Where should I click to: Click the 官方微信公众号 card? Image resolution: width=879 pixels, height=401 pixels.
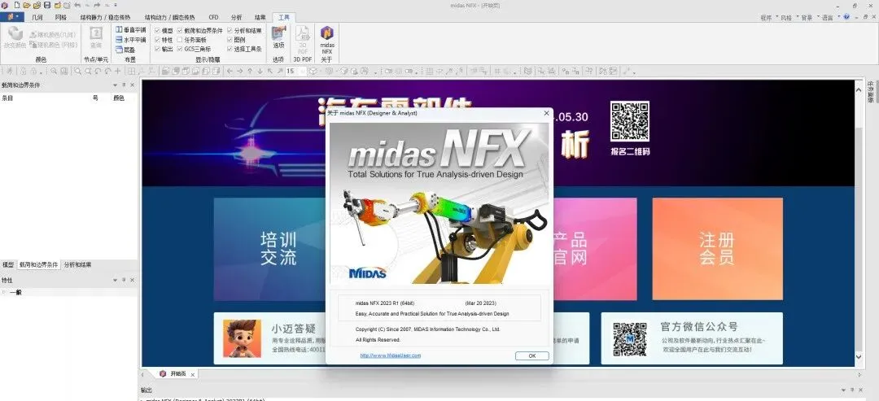[692, 338]
